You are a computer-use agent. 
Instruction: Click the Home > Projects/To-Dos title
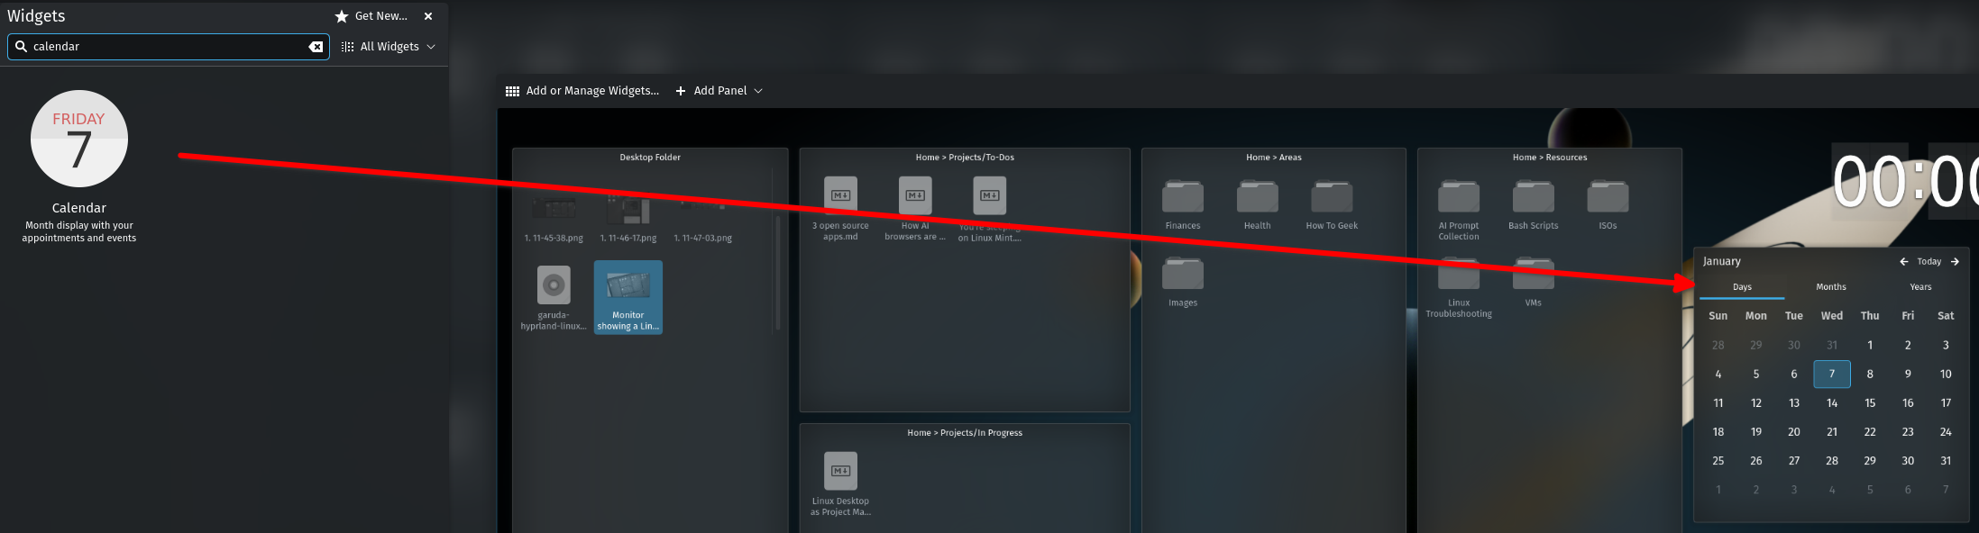coord(965,158)
